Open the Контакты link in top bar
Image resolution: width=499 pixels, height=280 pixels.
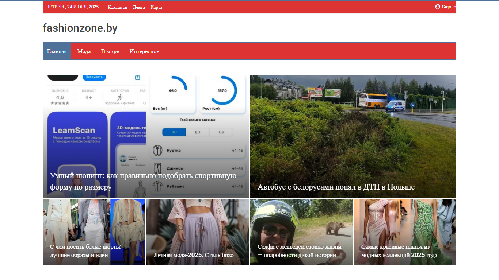point(118,7)
